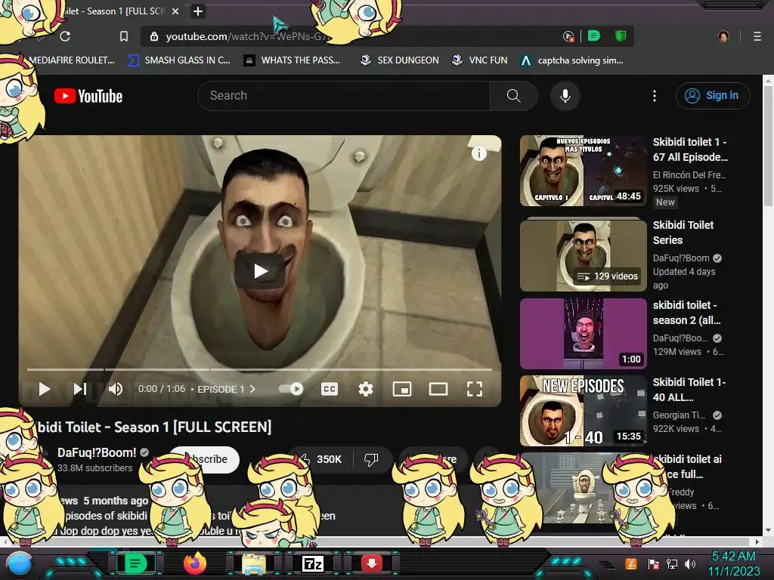Viewport: 774px width, 580px height.
Task: Reload the page with the refresh icon
Action: (65, 36)
